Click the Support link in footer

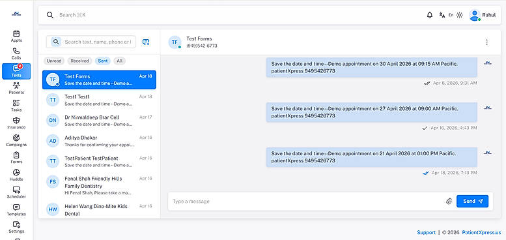pos(426,232)
